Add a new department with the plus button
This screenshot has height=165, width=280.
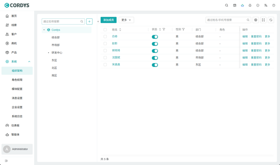pos(89,21)
